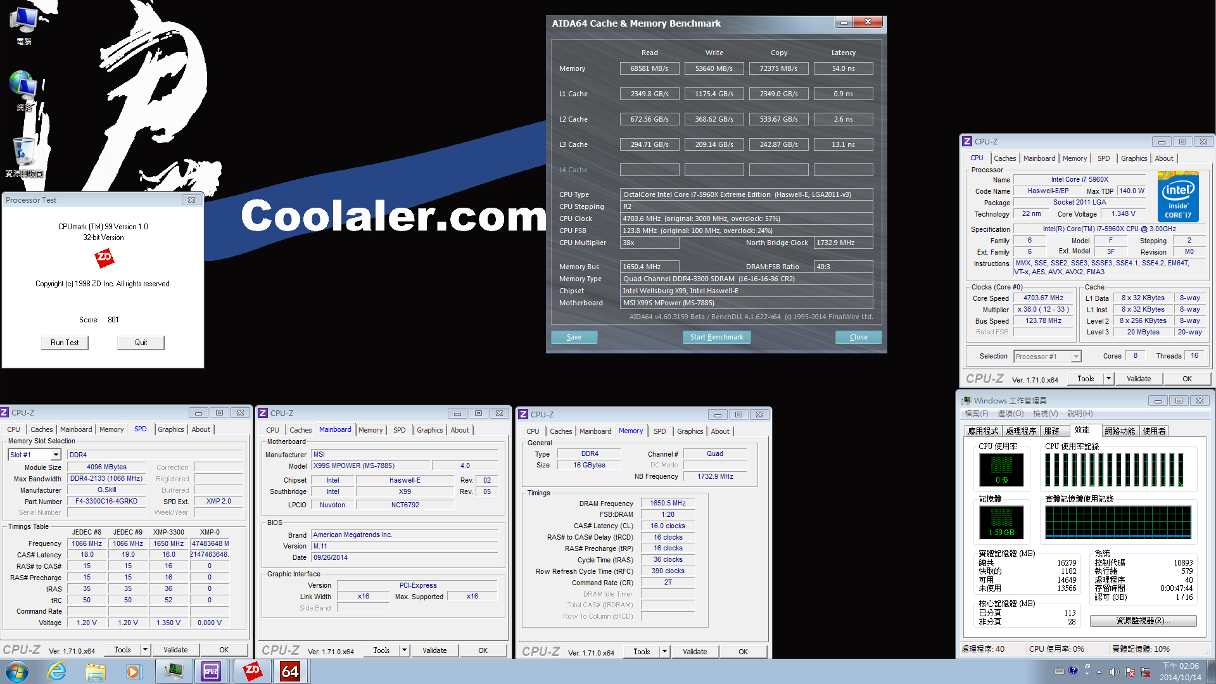The height and width of the screenshot is (684, 1216).
Task: Open the network status tray icon
Action: coord(1145,672)
